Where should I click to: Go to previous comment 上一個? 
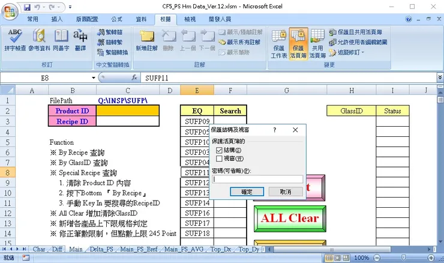pyautogui.click(x=187, y=40)
